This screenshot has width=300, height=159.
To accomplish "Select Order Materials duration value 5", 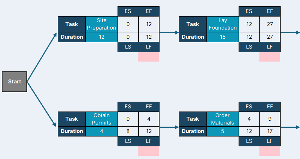I will pyautogui.click(x=223, y=131).
